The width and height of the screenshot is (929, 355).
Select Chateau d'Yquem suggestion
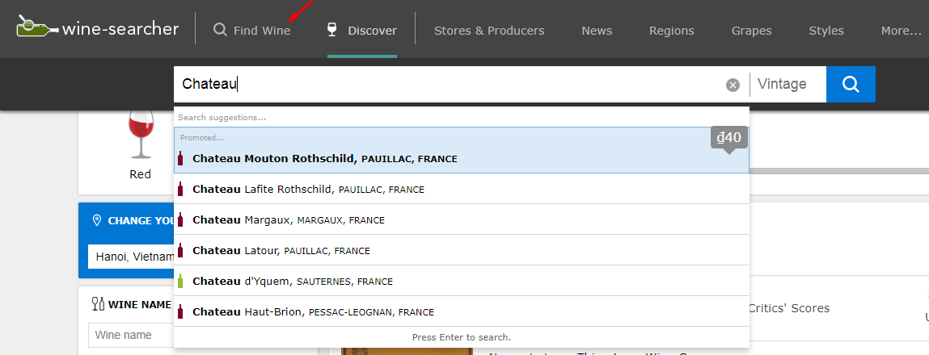(462, 281)
